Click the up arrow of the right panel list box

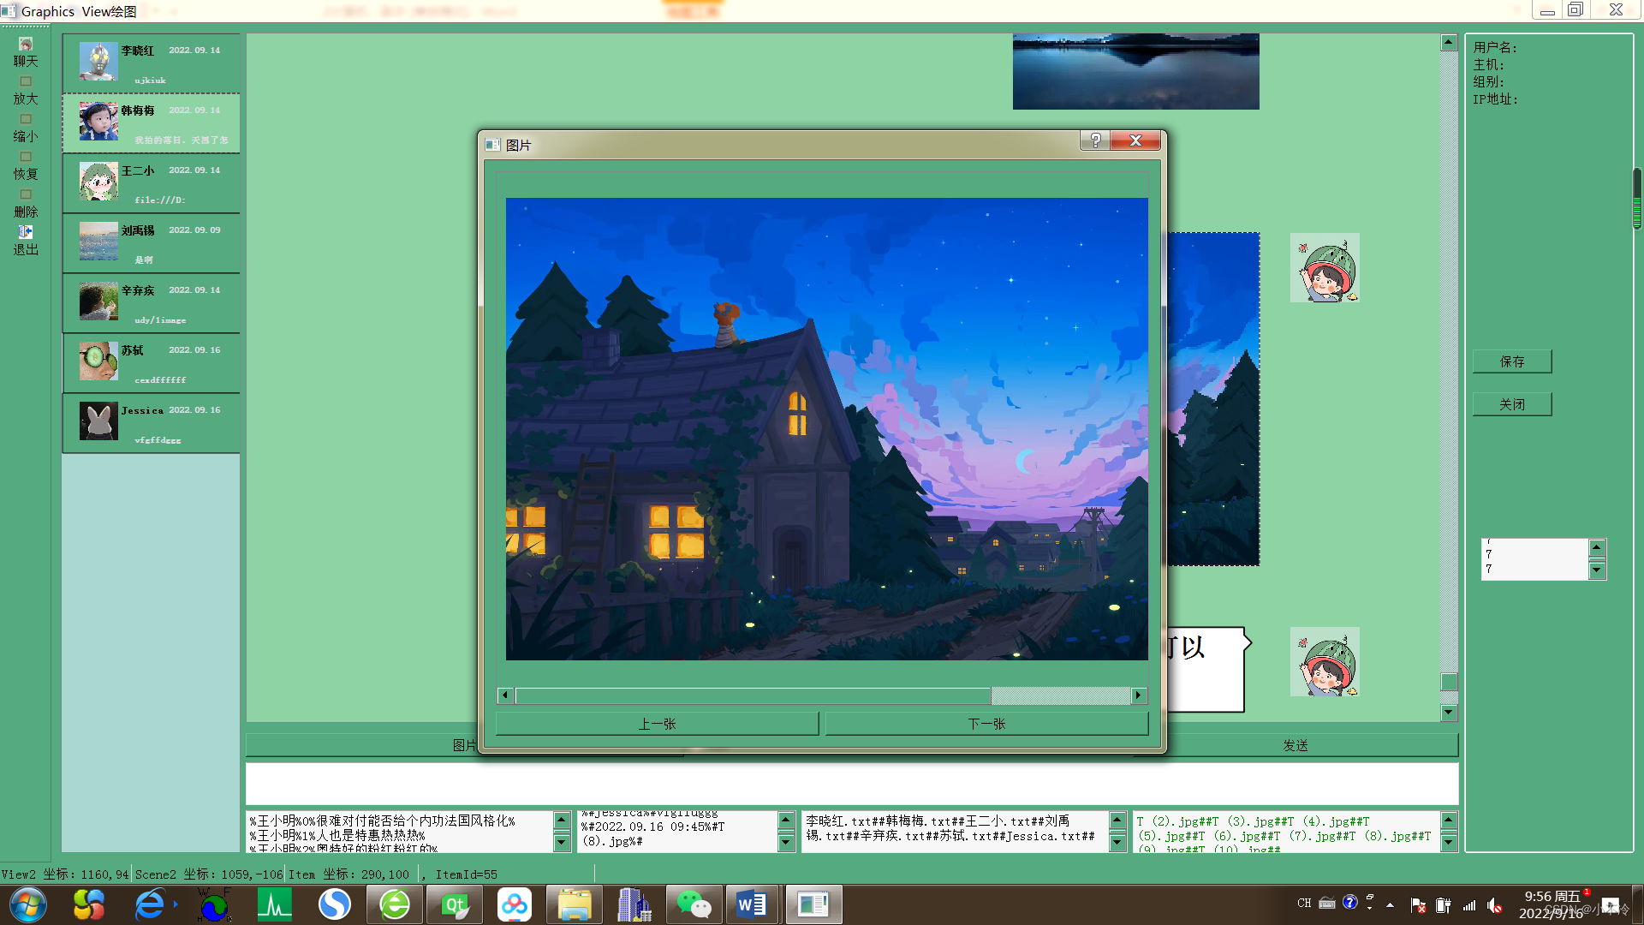[1597, 547]
